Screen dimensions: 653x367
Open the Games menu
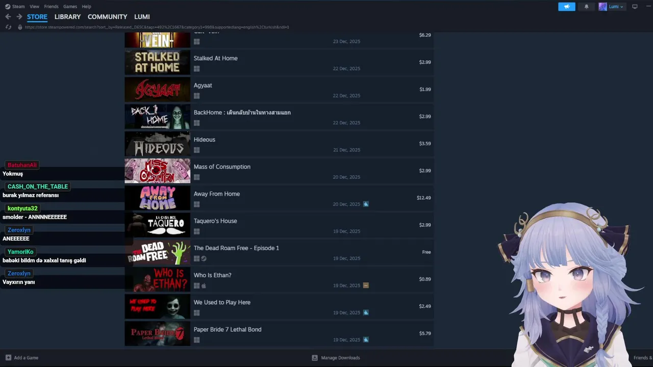tap(70, 7)
